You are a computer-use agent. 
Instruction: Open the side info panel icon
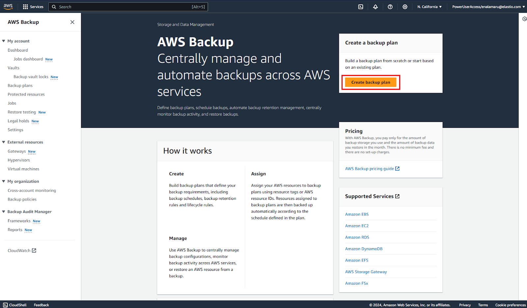point(524,19)
